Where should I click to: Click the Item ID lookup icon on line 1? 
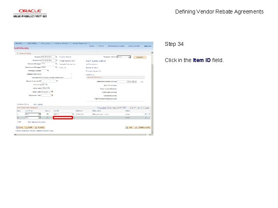click(73, 114)
